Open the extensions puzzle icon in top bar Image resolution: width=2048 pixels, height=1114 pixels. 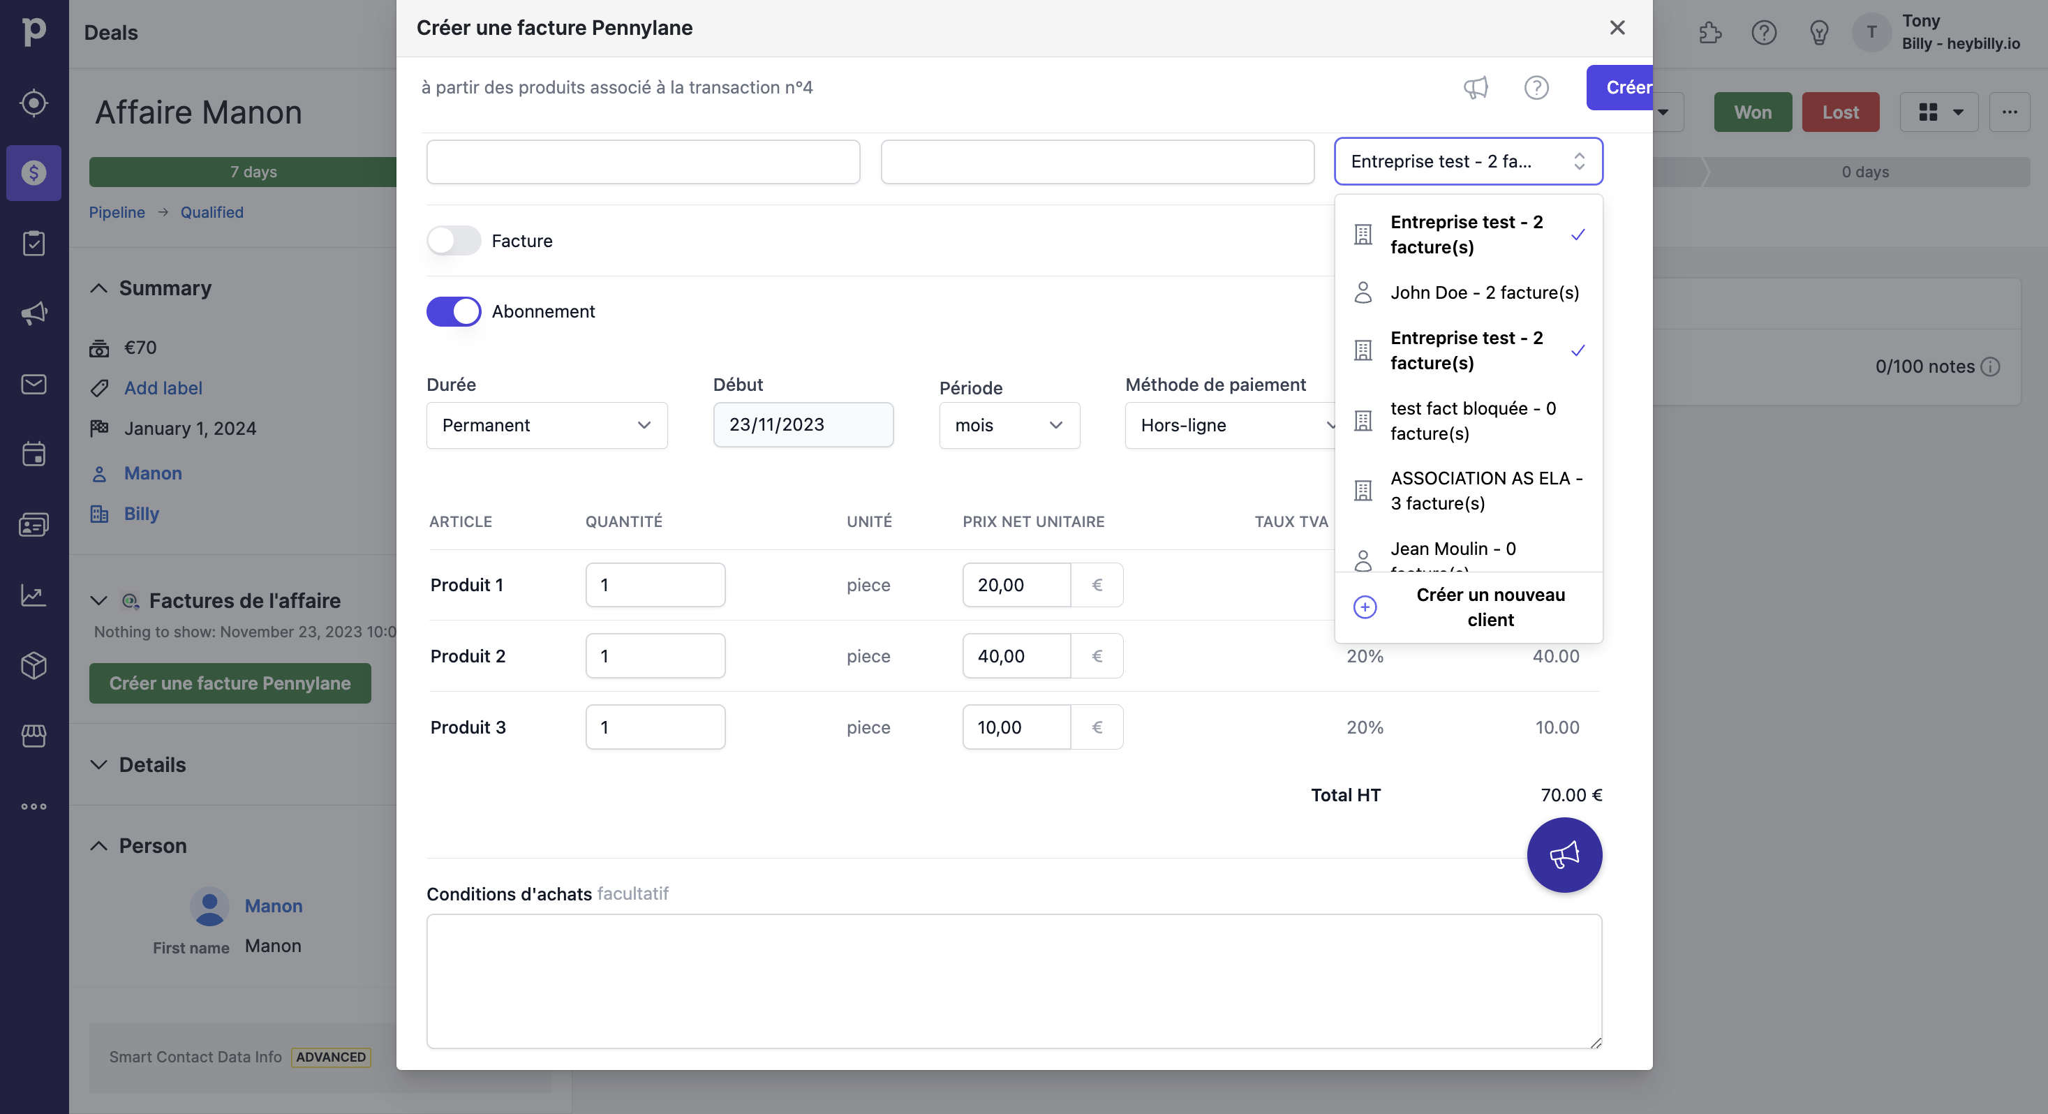point(1710,33)
